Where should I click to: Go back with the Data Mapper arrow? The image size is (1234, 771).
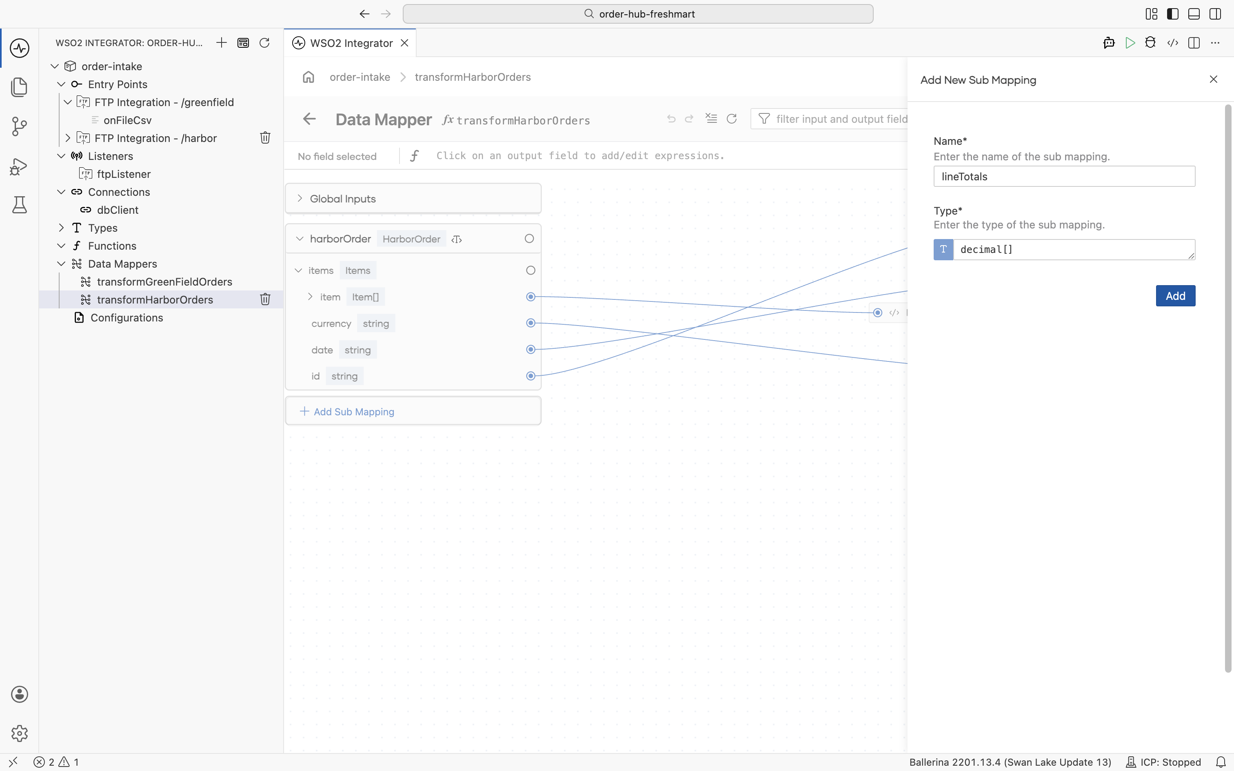[309, 119]
